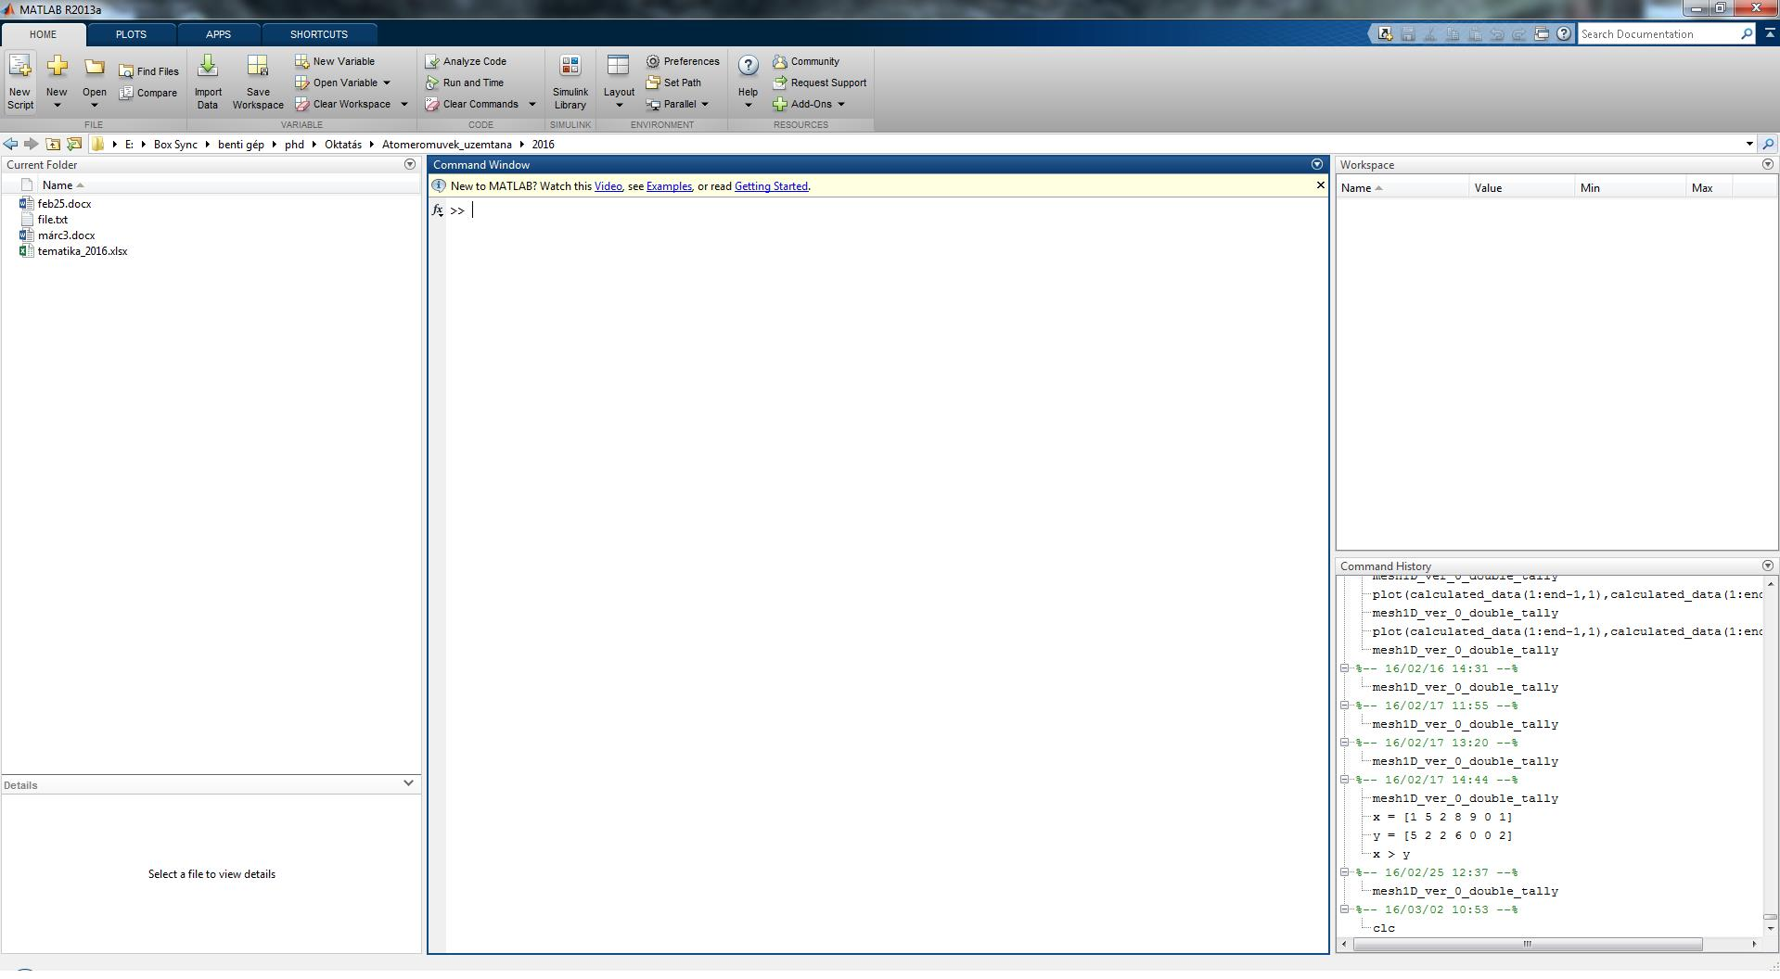Open the Video link in banner

click(x=608, y=186)
